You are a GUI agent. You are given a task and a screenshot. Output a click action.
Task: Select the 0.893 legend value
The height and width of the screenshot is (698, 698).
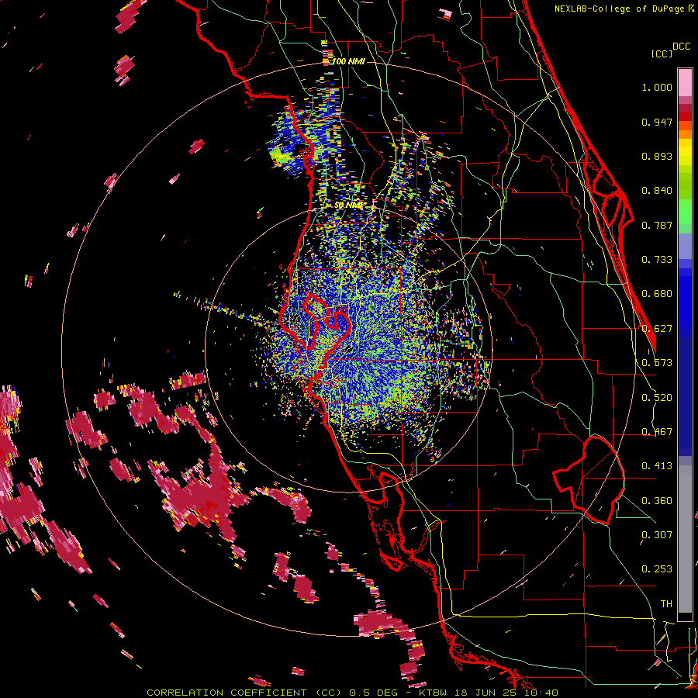657,156
